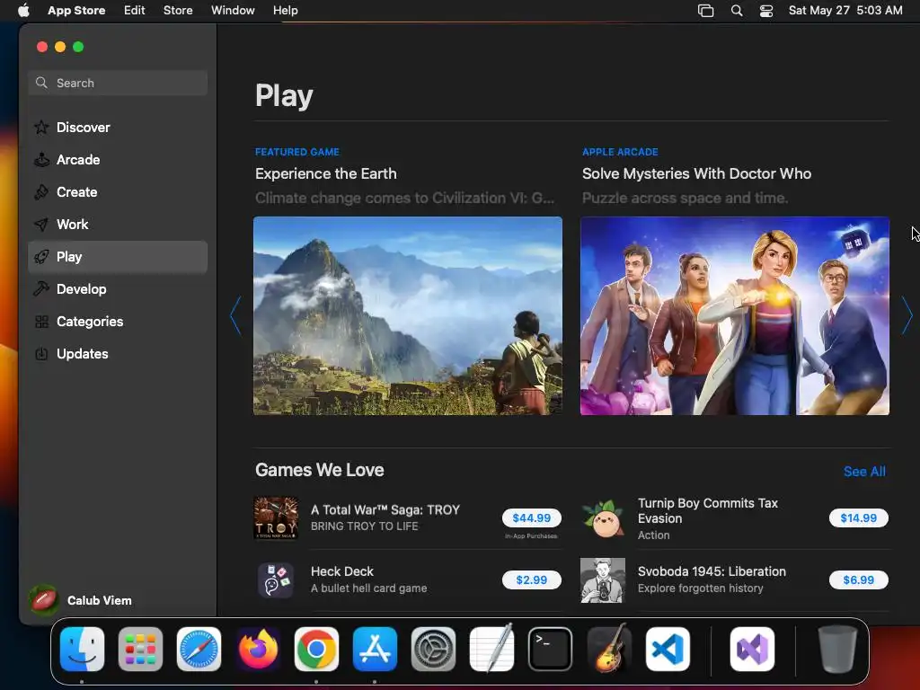Open the Turnip Boy game icon
This screenshot has height=690, width=920.
[603, 518]
